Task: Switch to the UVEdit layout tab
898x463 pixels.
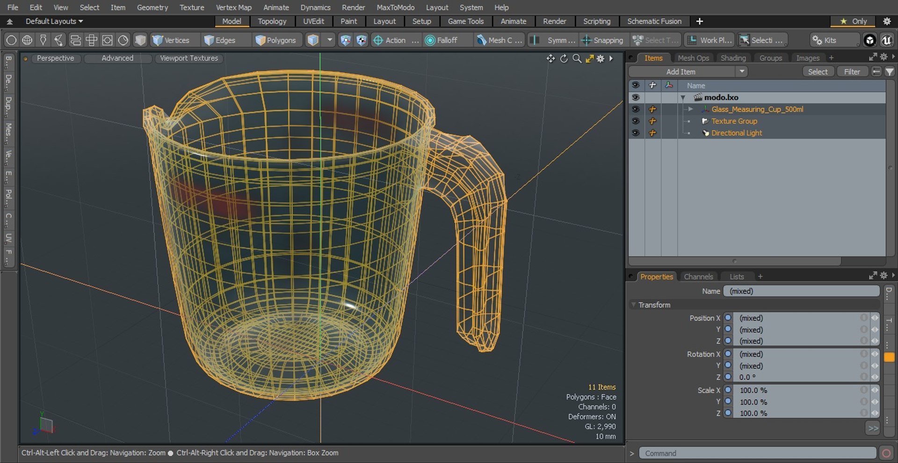Action: pos(313,21)
